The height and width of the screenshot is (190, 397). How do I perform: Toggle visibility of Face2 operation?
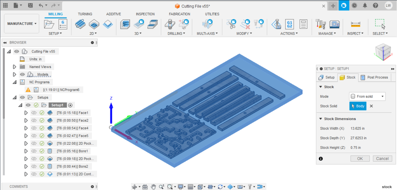(x=34, y=120)
